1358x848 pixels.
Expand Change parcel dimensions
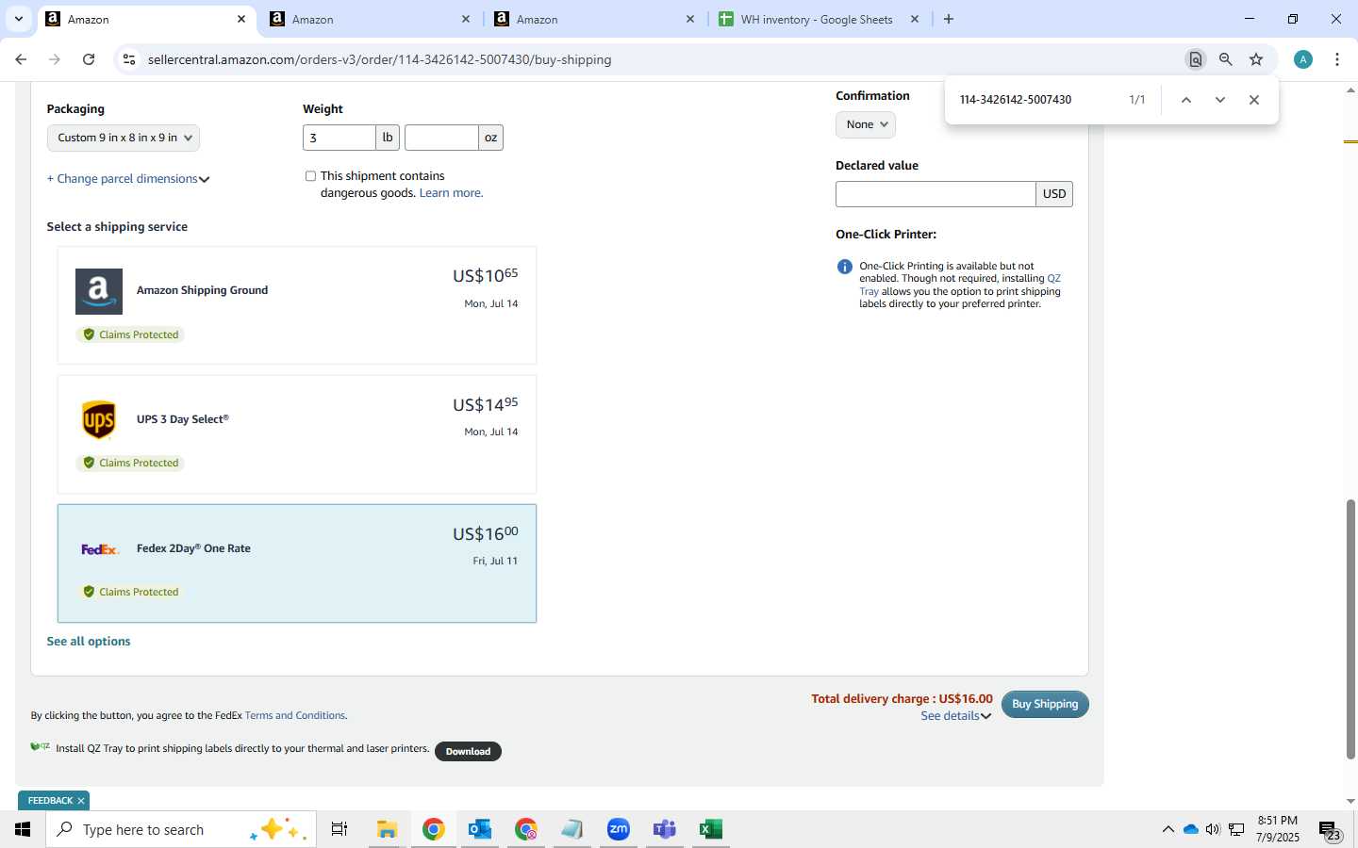point(128,179)
